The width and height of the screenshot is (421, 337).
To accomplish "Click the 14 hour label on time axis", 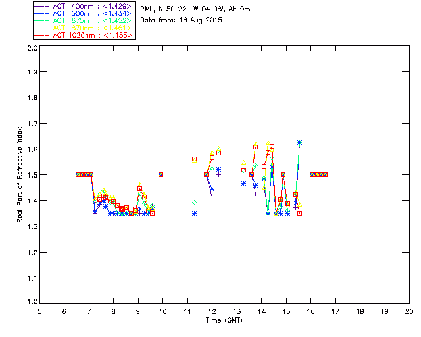I will pos(262,311).
